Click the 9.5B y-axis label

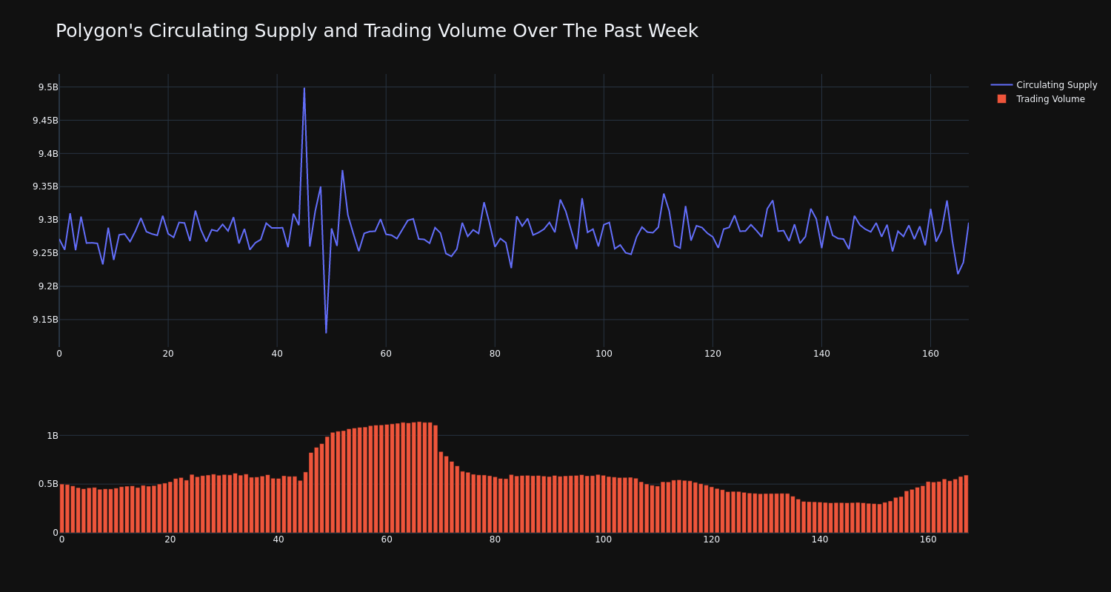pos(48,87)
